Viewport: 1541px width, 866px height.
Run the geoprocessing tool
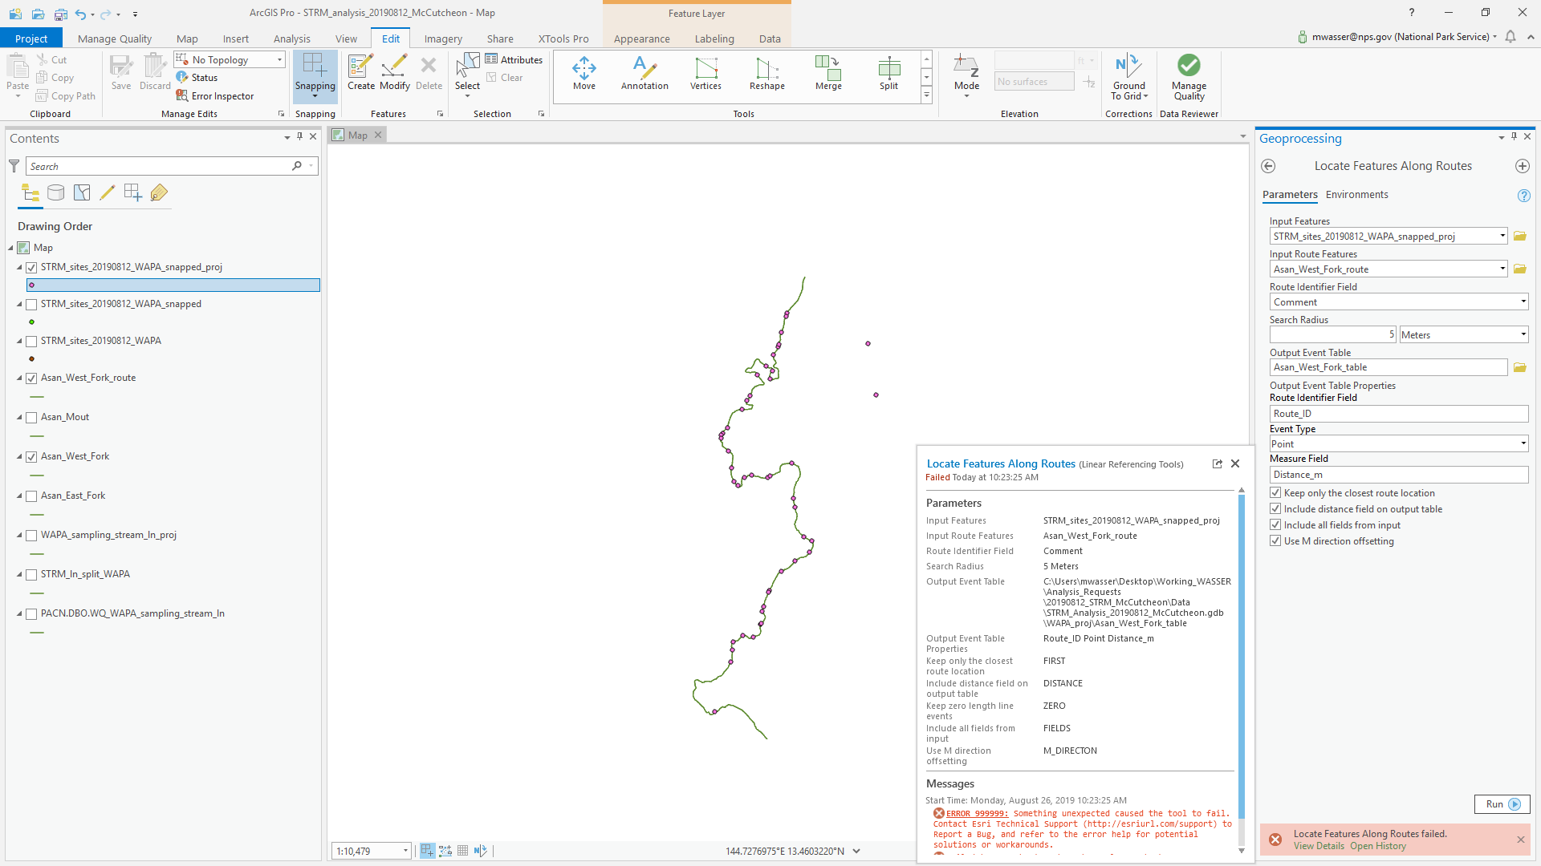1502,804
